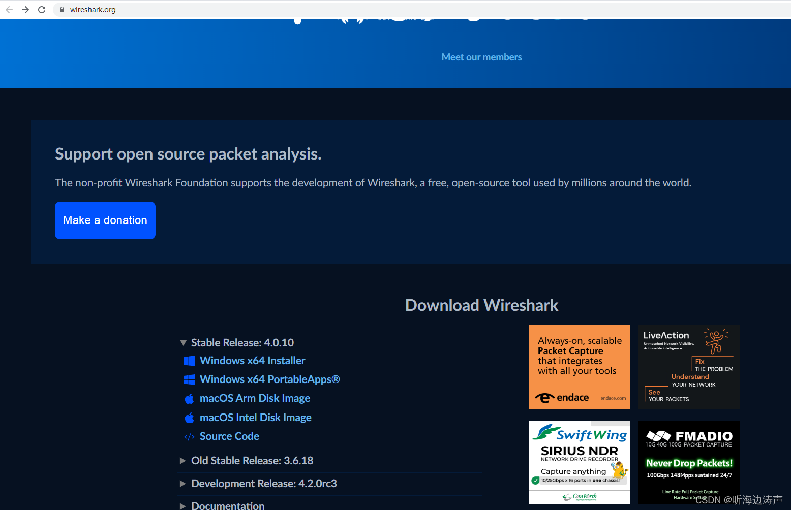
Task: Open the SwiftWing SIRIUS NDR ad
Action: tap(580, 462)
